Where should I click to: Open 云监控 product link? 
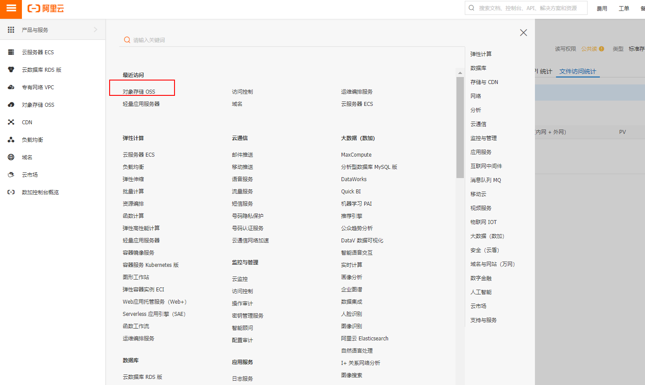[x=240, y=279]
